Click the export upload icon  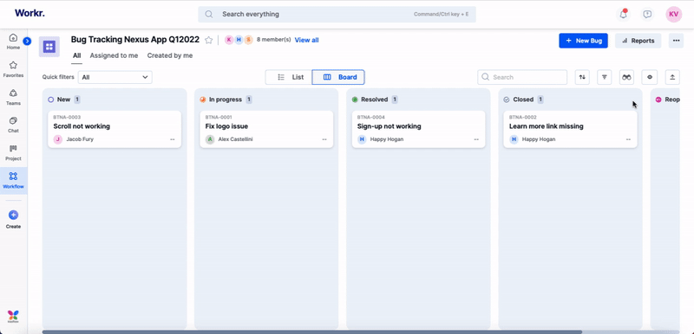(x=672, y=77)
